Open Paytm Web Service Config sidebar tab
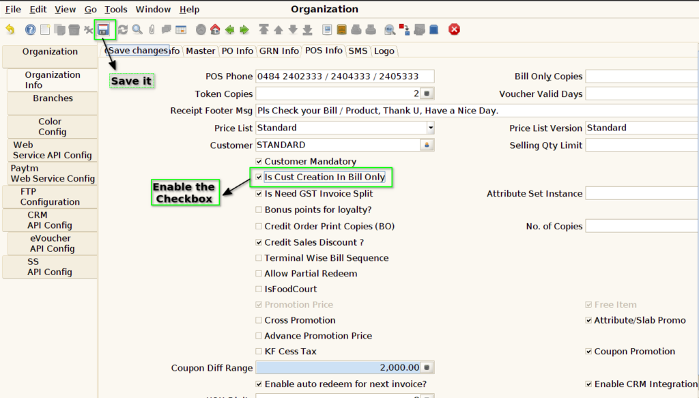Screen dimensions: 699x398 53,173
